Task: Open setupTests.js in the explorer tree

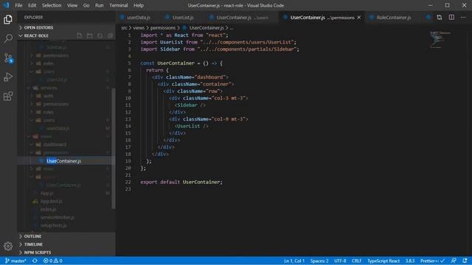Action: 54,225
